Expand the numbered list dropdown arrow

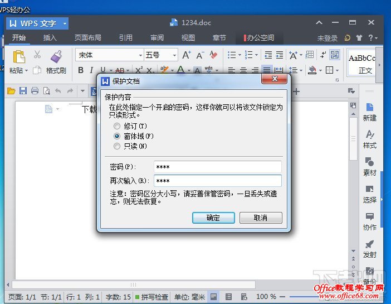[256, 55]
